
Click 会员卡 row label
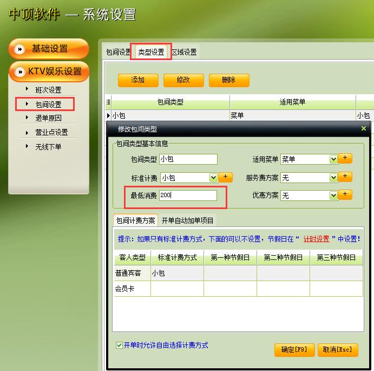pyautogui.click(x=132, y=289)
